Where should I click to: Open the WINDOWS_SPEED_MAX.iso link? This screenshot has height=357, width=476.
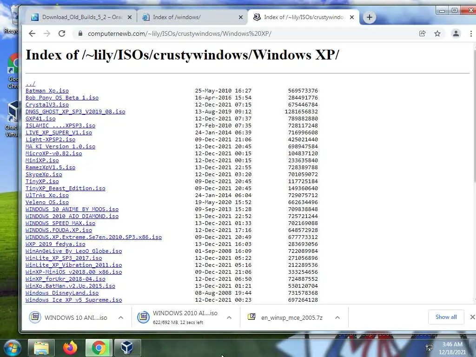(x=60, y=224)
